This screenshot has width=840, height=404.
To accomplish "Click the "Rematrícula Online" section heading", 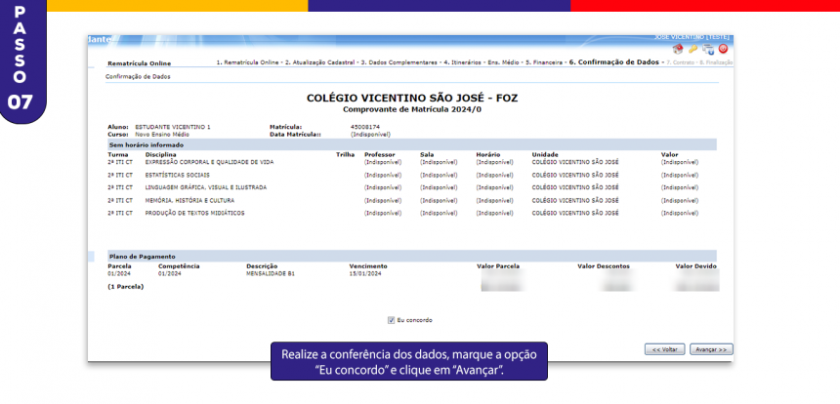I will tap(139, 63).
